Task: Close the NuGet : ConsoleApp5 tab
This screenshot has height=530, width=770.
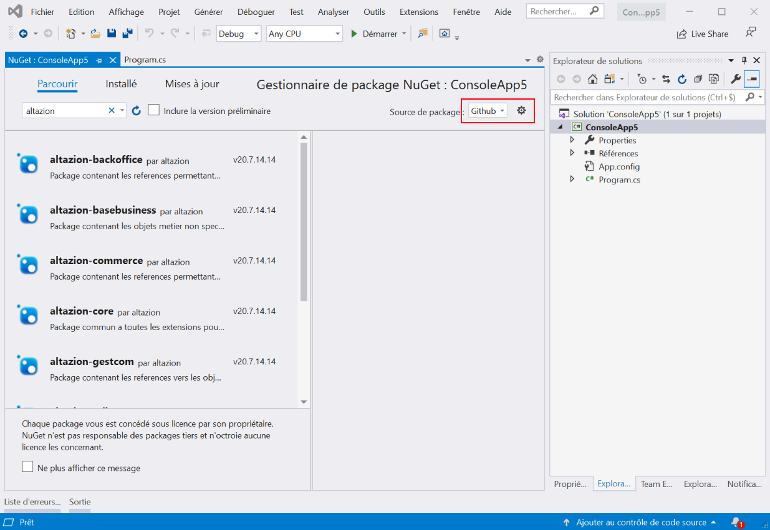Action: click(x=113, y=60)
